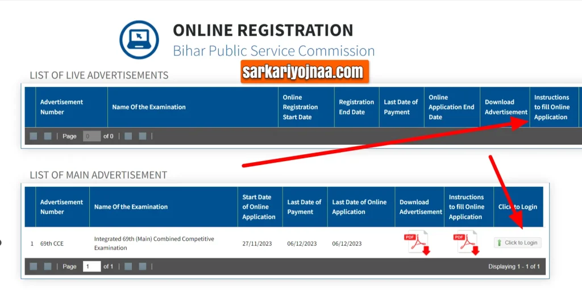The image size is (582, 295).
Task: Click the Registration End Date column header
Action: coord(357,107)
